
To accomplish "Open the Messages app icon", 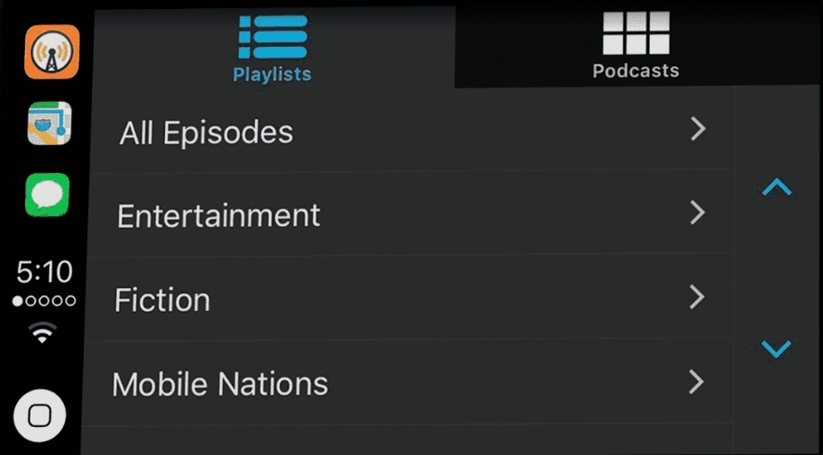I will [47, 195].
